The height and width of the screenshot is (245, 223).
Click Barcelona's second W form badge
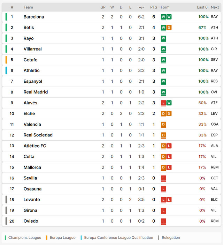169,17
